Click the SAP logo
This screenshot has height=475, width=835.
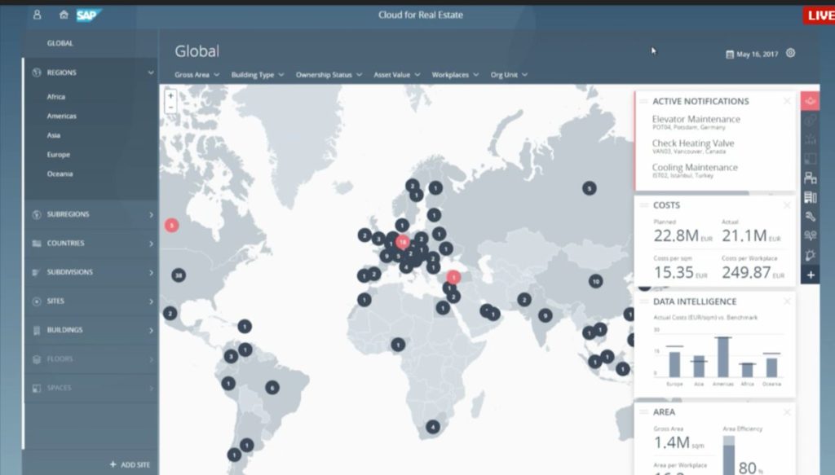88,15
